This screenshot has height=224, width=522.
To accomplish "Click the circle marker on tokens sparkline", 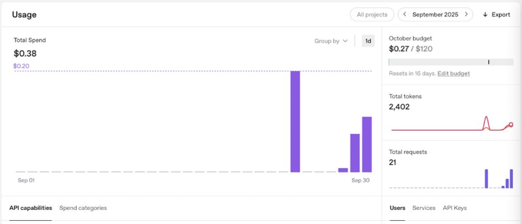I will tap(511, 125).
